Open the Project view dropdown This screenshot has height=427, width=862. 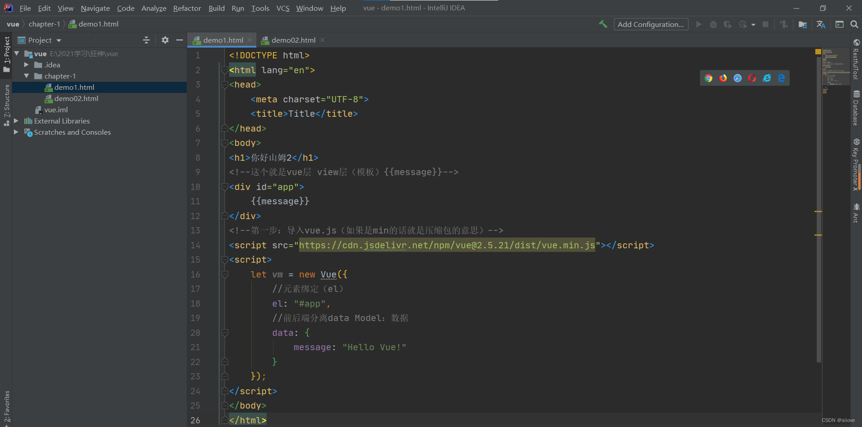click(59, 40)
